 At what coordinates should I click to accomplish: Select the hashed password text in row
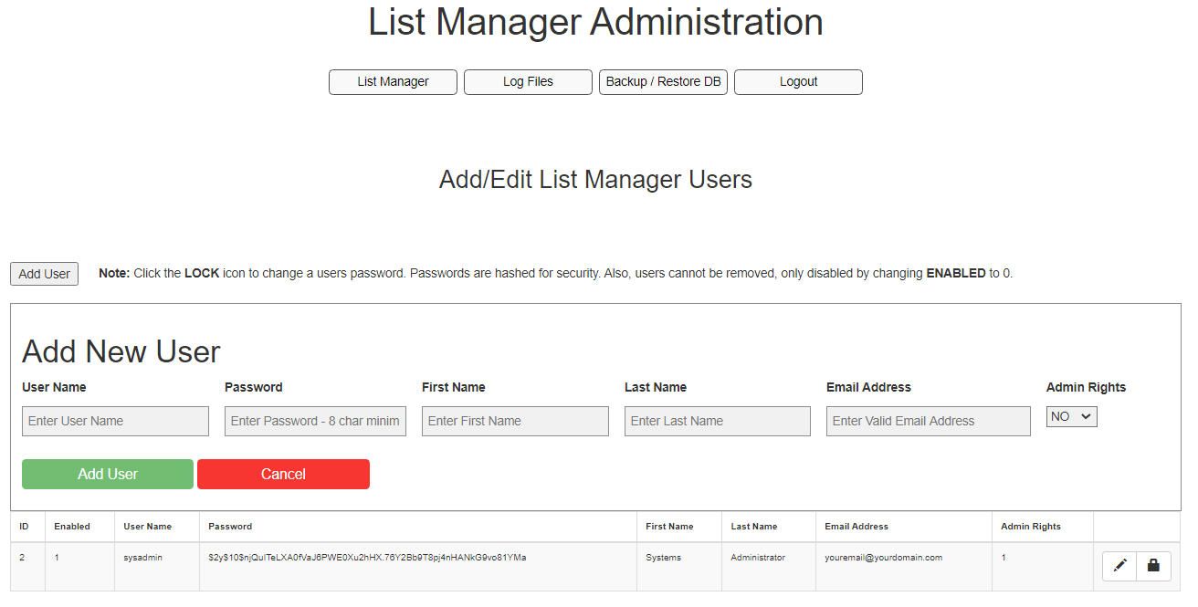[x=367, y=558]
